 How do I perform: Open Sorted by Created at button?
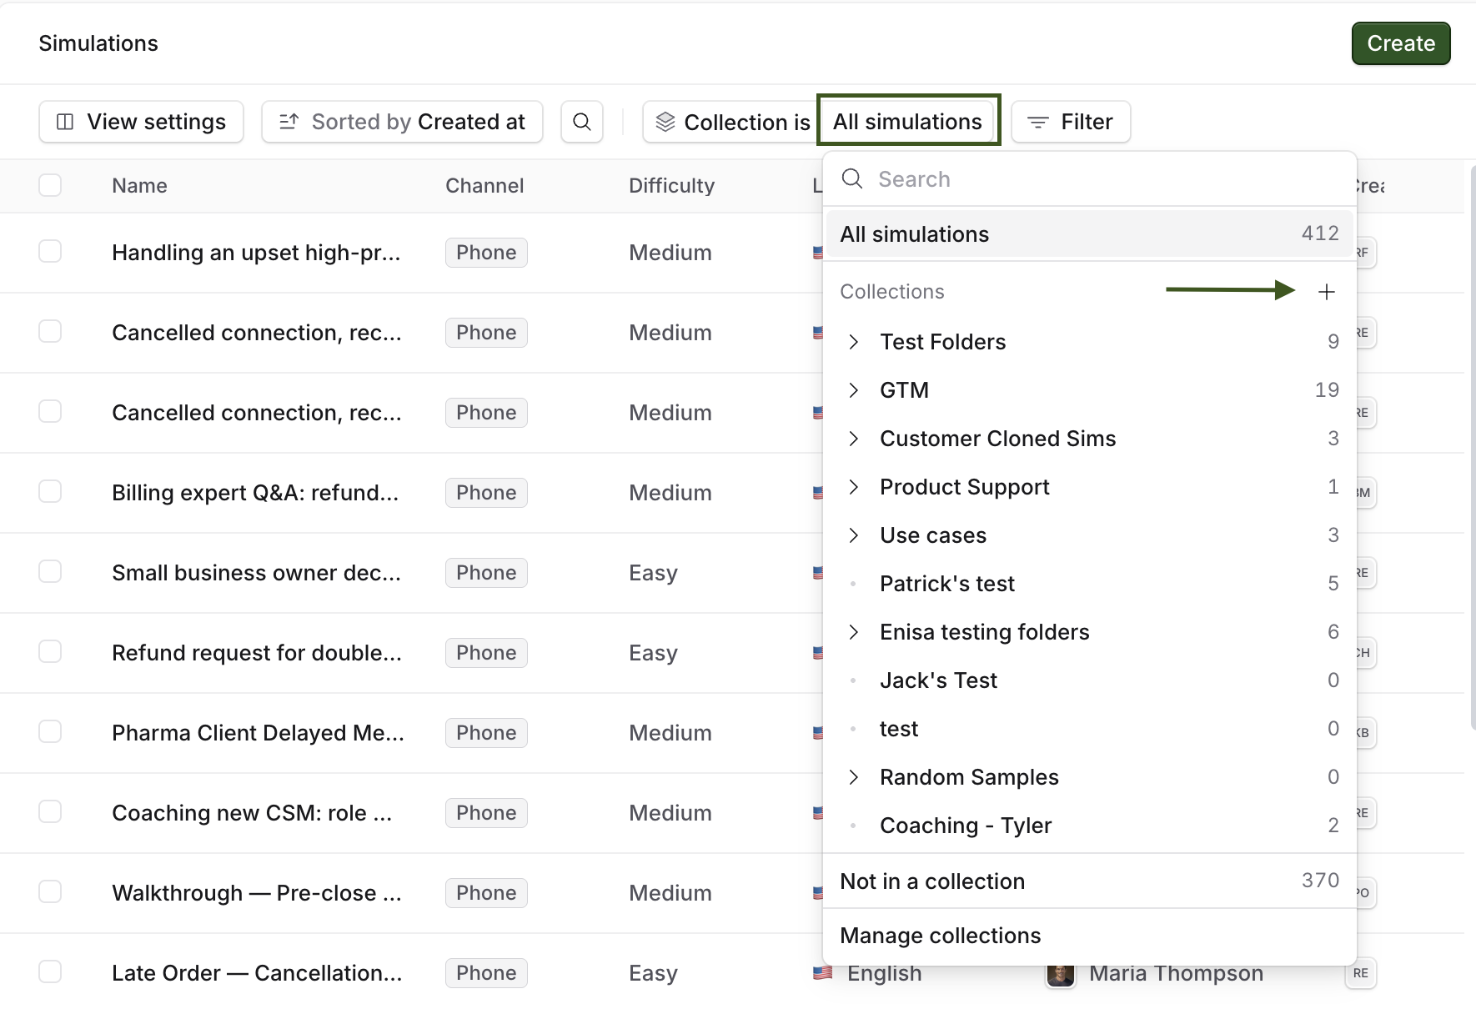(x=402, y=122)
